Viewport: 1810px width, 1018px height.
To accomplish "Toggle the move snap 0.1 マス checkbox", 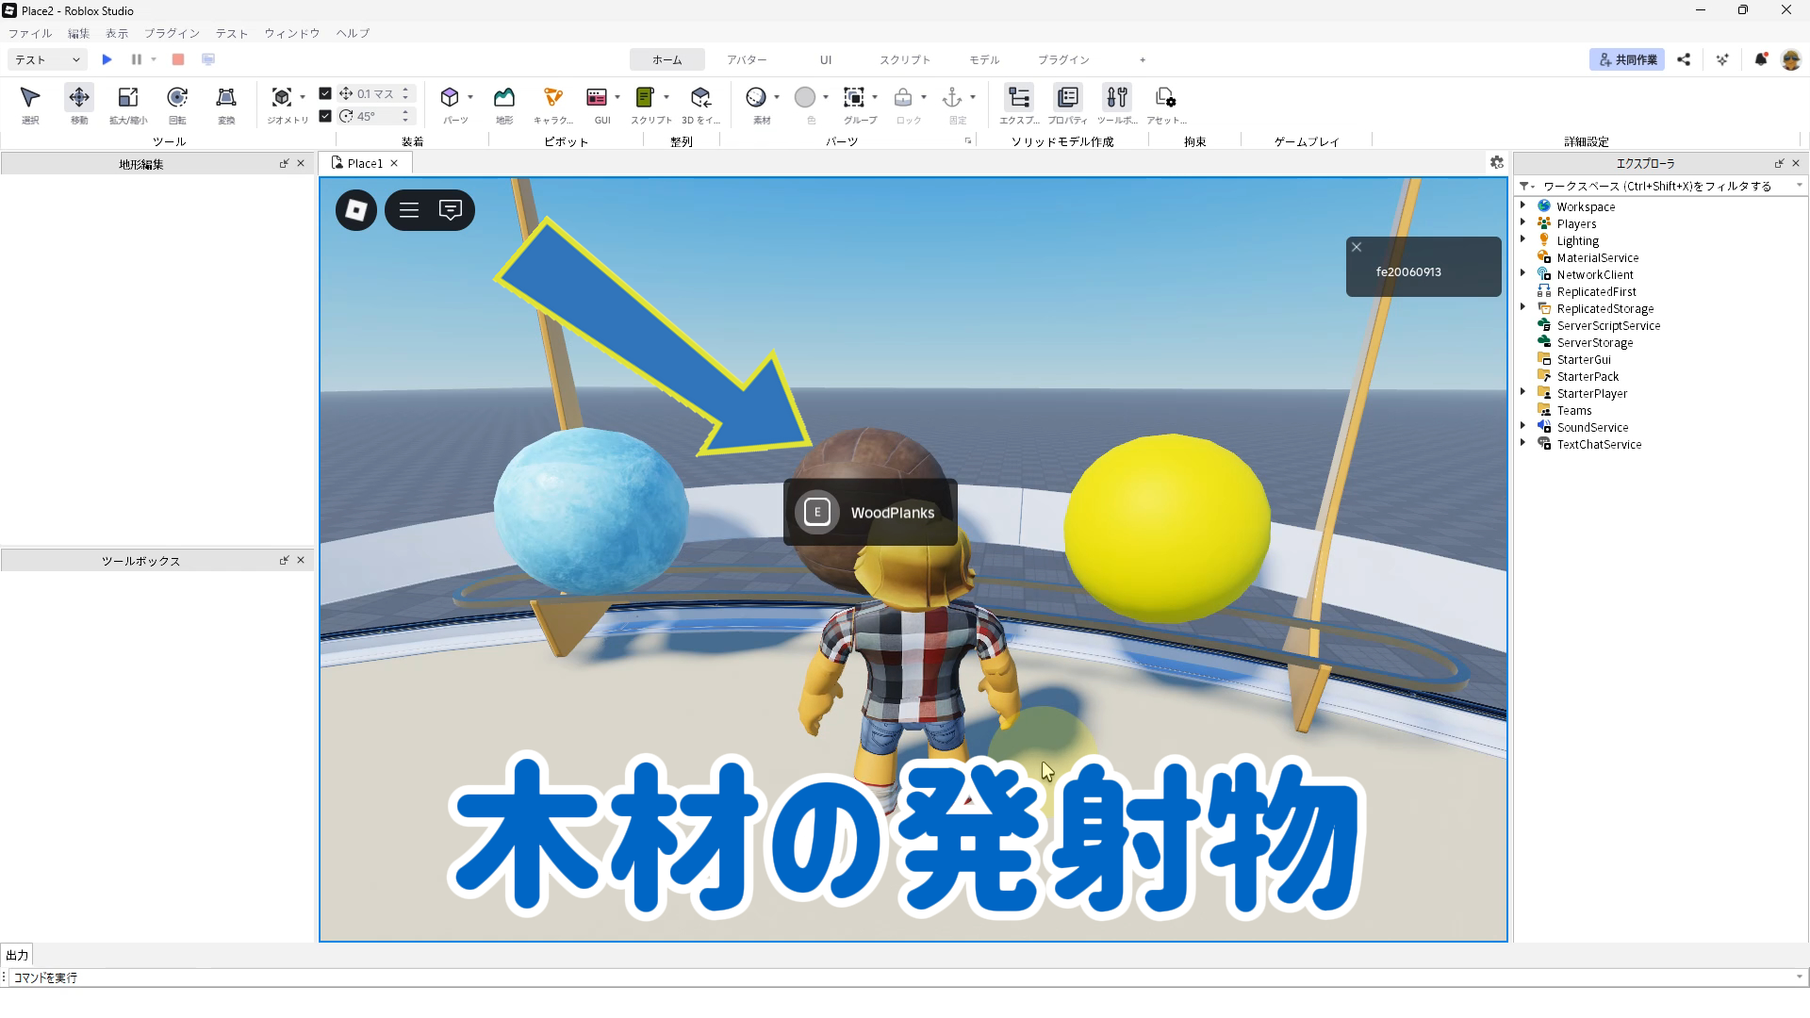I will pyautogui.click(x=325, y=93).
